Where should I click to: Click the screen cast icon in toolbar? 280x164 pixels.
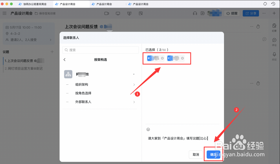point(118,13)
